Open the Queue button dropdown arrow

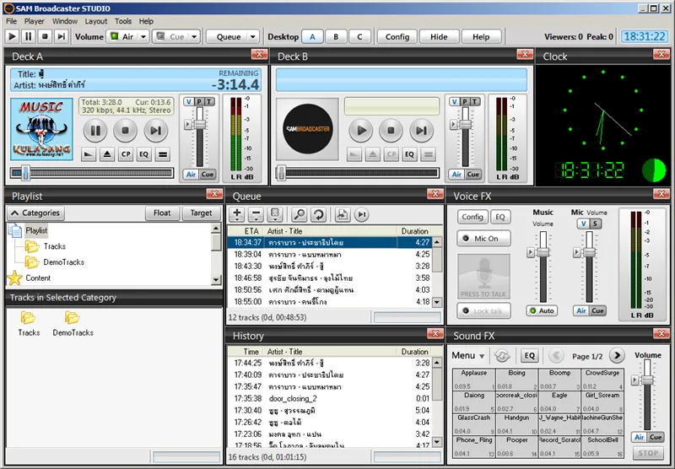pos(253,36)
